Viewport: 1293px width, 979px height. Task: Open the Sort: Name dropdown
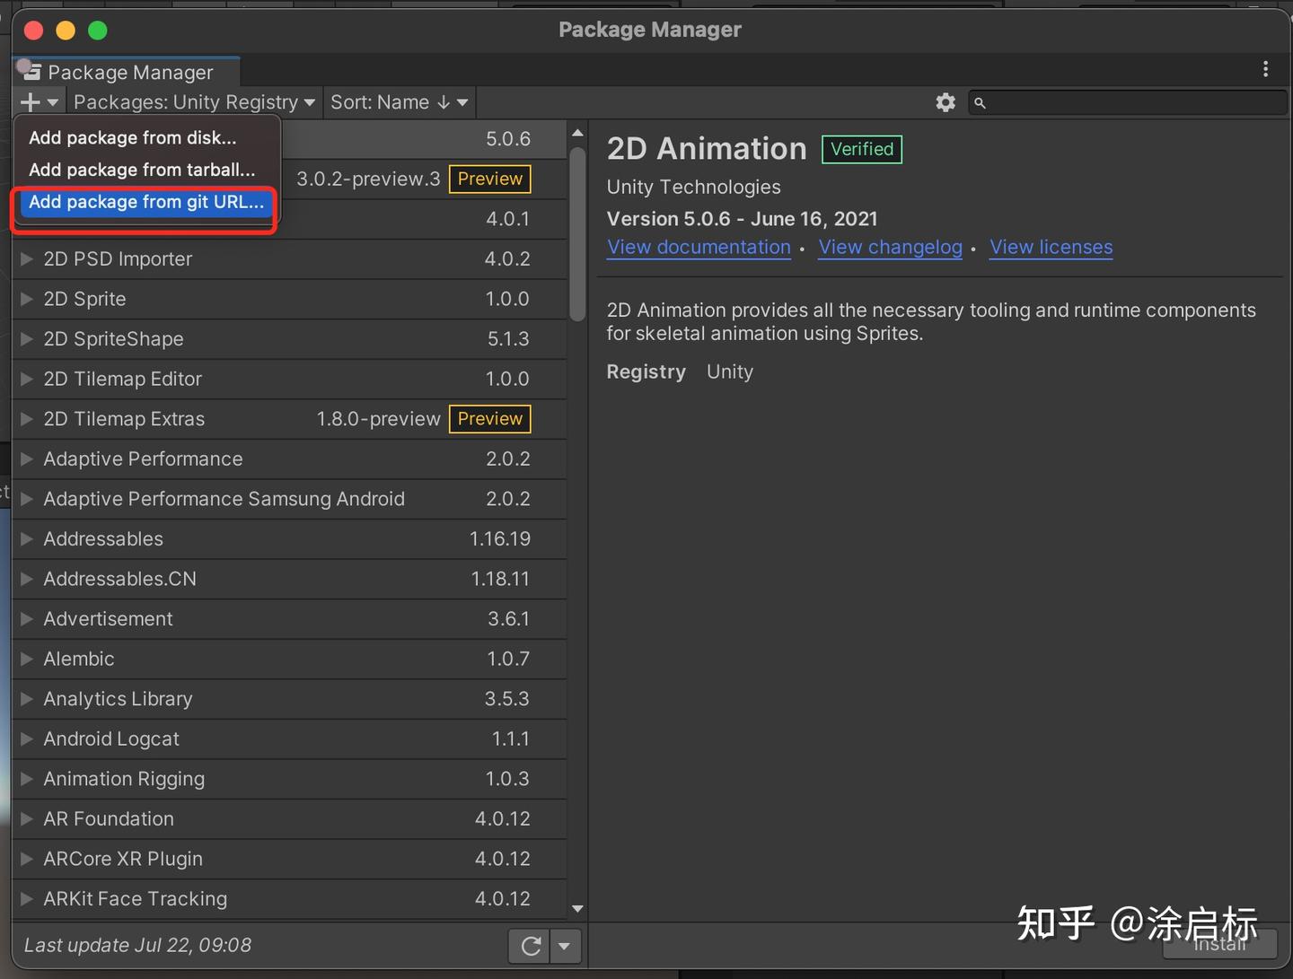pos(399,102)
